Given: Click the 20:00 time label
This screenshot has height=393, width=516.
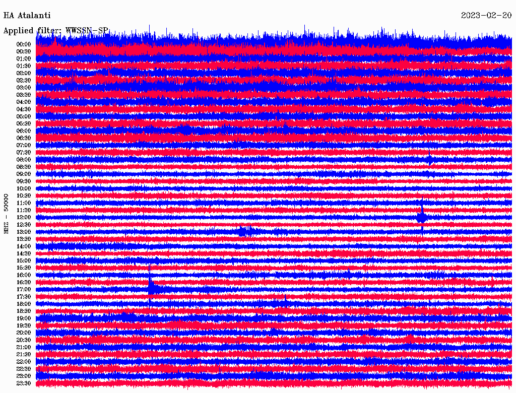Looking at the screenshot, I should 24,333.
